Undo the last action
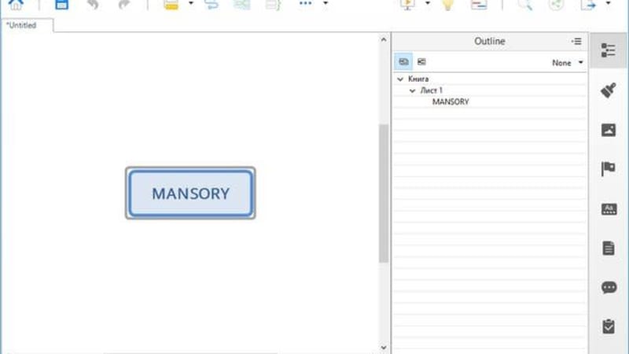The image size is (629, 354). tap(93, 5)
